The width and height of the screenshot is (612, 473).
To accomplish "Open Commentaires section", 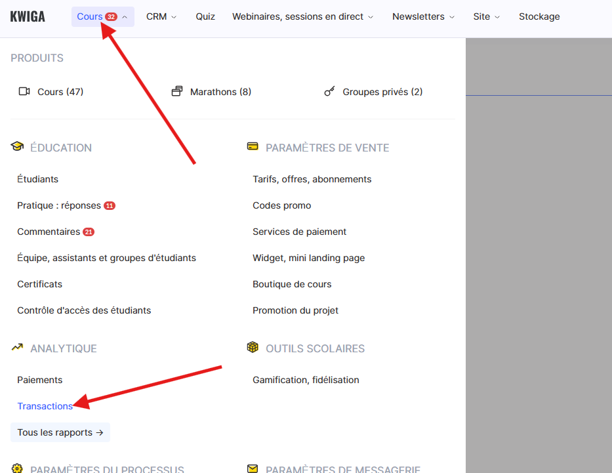I will 49,232.
